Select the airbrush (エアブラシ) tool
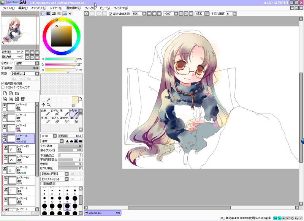 tap(55, 112)
